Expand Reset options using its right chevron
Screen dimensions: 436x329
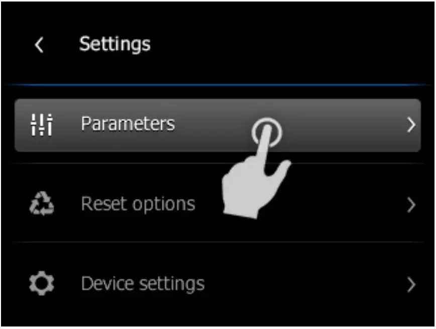pos(411,205)
